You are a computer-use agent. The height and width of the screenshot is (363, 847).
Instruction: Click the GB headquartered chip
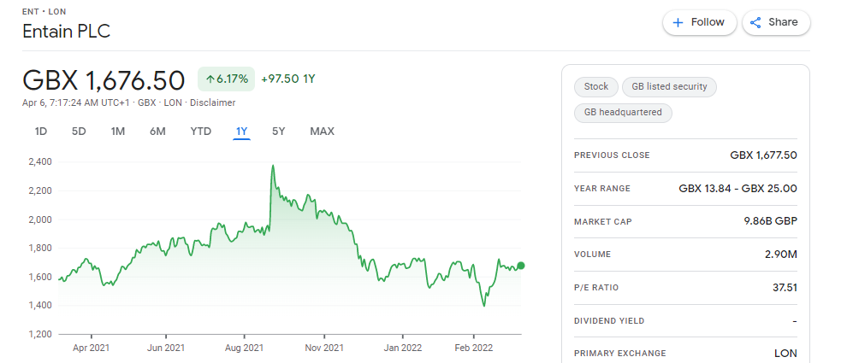point(623,113)
